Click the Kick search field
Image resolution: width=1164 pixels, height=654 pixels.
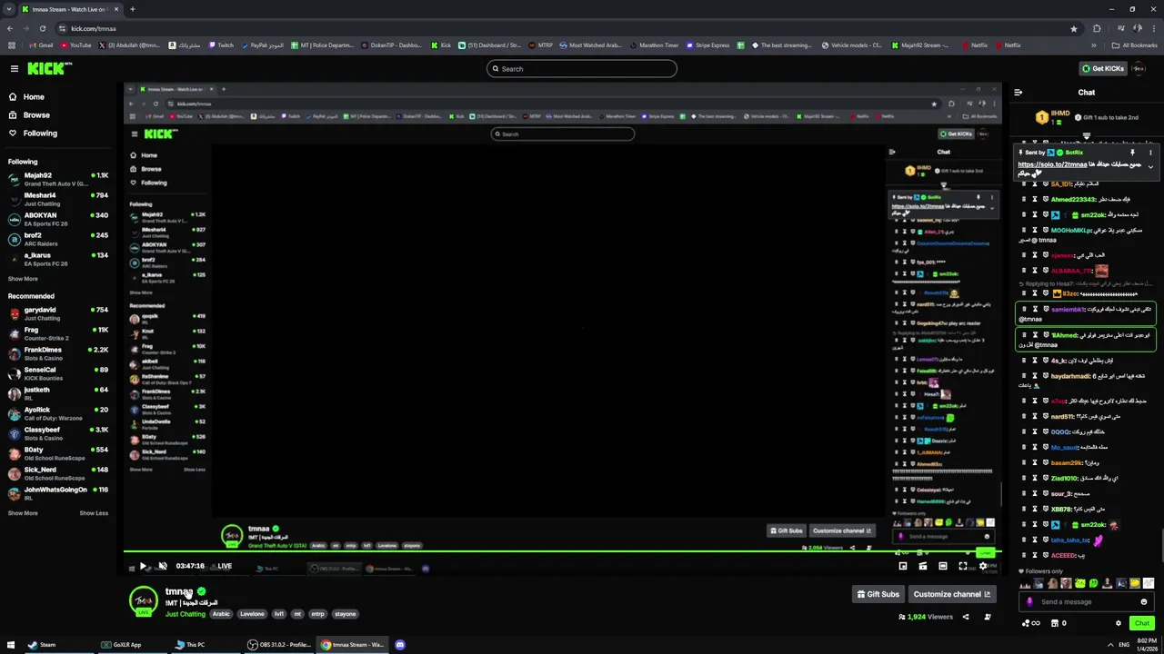click(582, 69)
